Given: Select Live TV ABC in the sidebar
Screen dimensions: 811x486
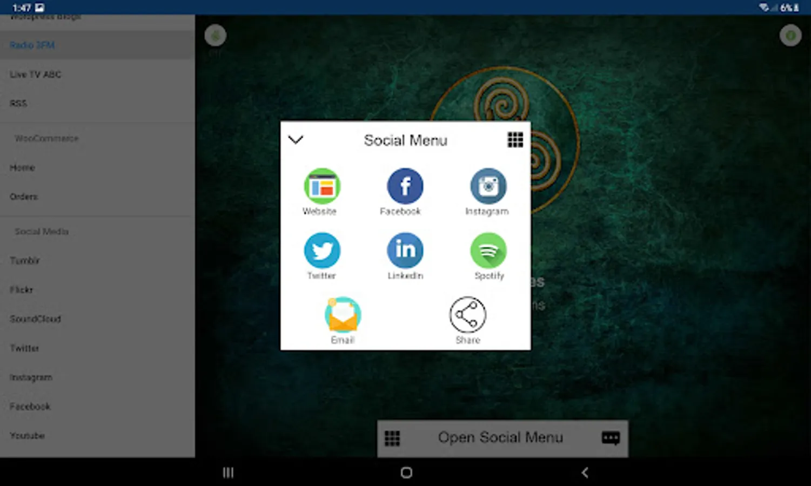Looking at the screenshot, I should click(97, 74).
